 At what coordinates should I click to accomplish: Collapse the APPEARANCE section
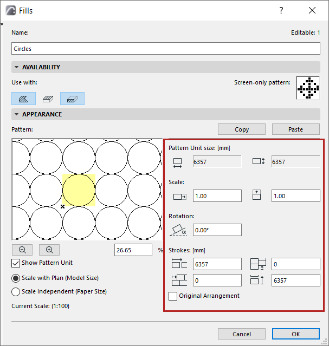coord(16,114)
